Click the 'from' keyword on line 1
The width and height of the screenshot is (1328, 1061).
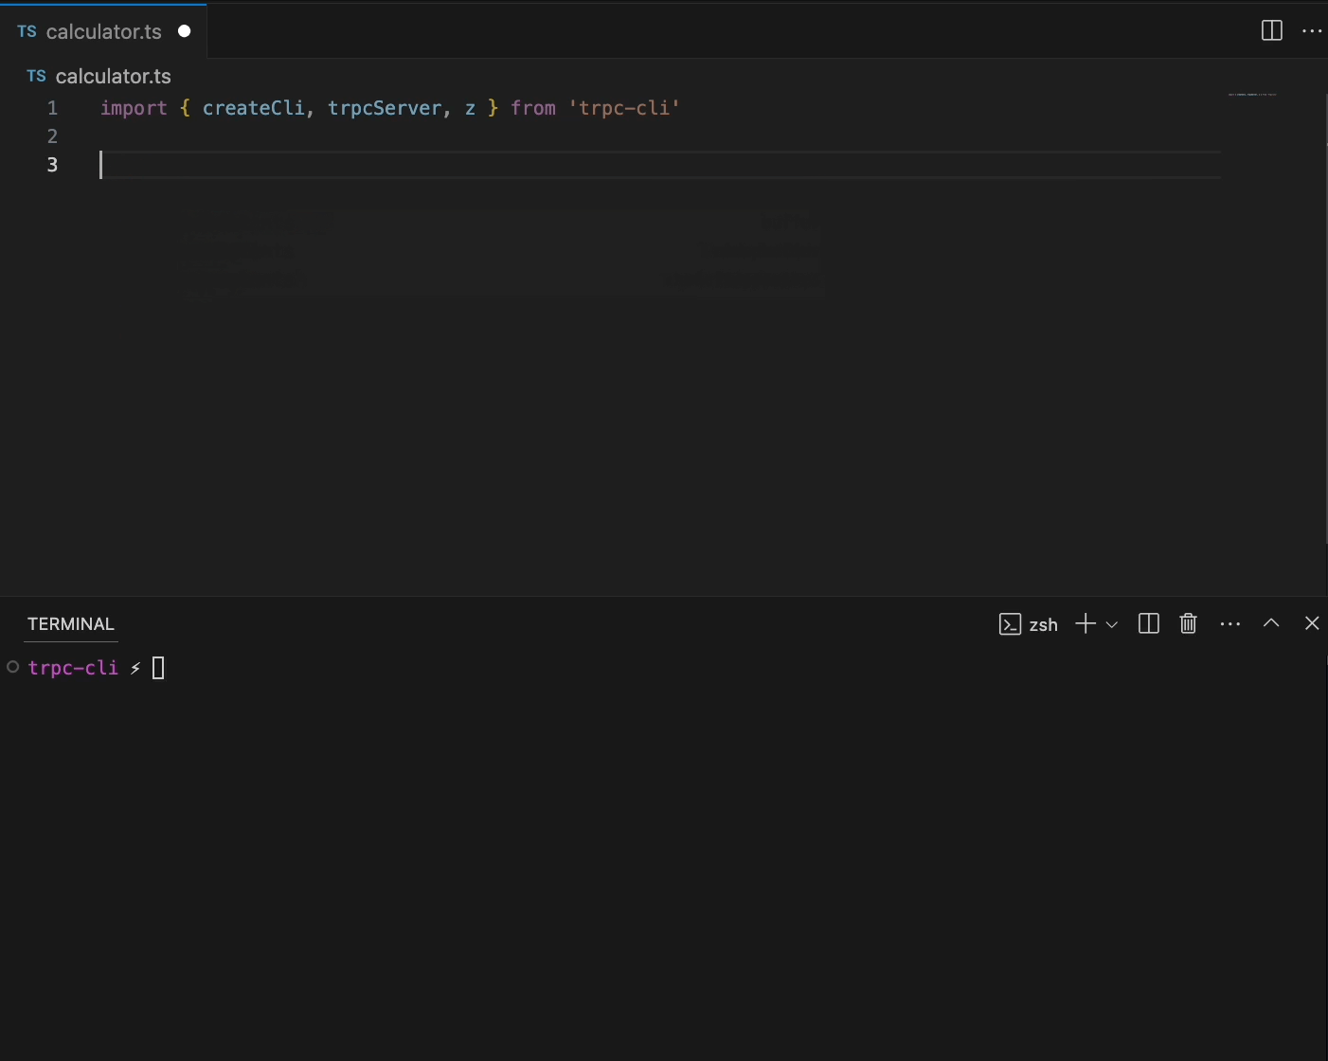pyautogui.click(x=532, y=108)
